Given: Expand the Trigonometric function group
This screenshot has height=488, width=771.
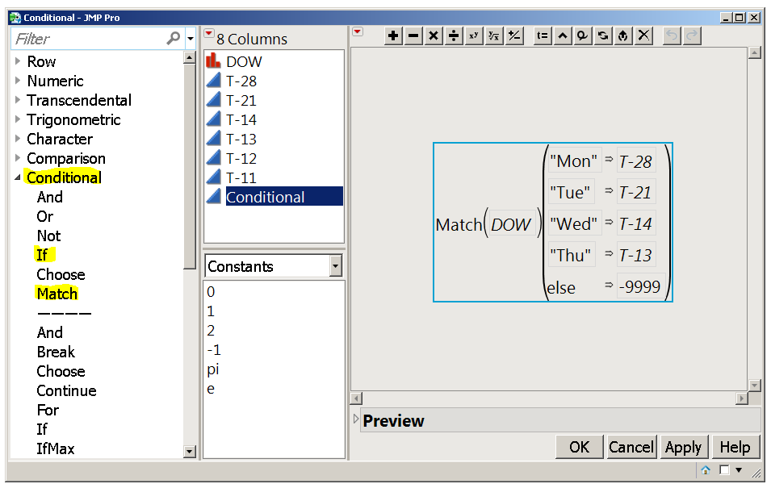Looking at the screenshot, I should [x=16, y=119].
